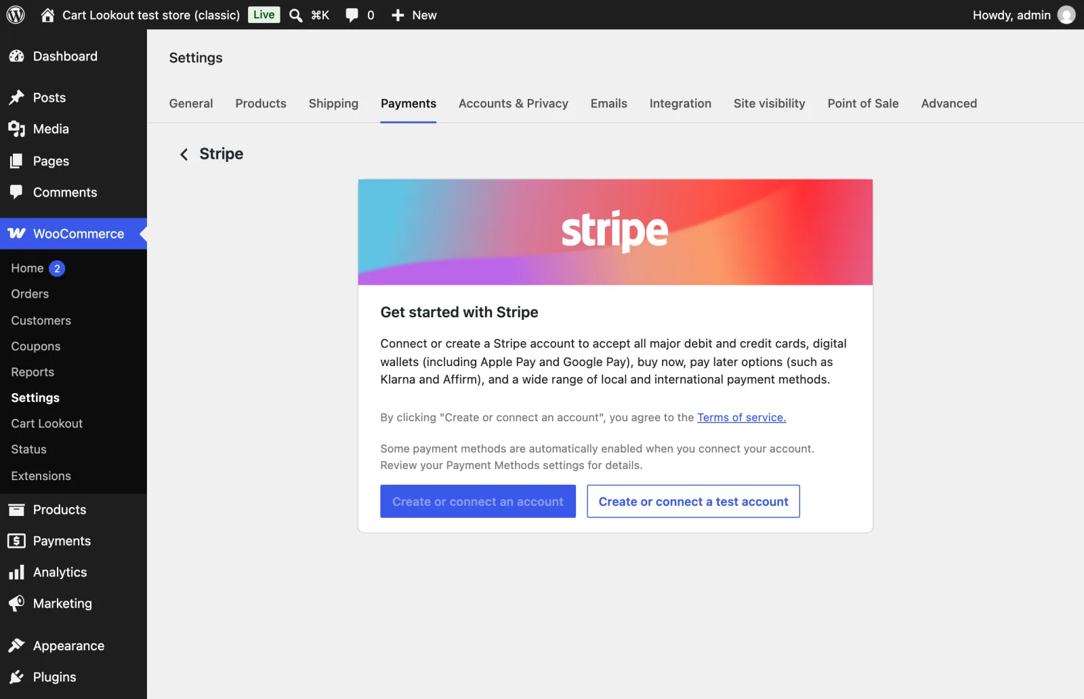Image resolution: width=1084 pixels, height=699 pixels.
Task: Select the Site visibility tab
Action: pyautogui.click(x=770, y=103)
